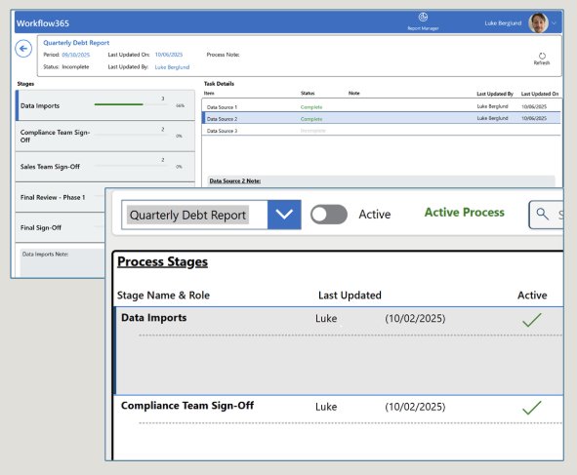Click the Quarterly Debt Report title link
577x475 pixels.
coord(76,43)
